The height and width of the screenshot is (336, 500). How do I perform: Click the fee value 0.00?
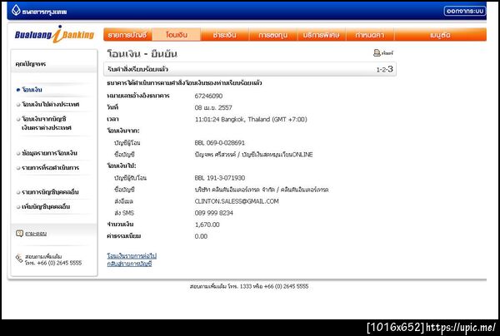coord(201,236)
